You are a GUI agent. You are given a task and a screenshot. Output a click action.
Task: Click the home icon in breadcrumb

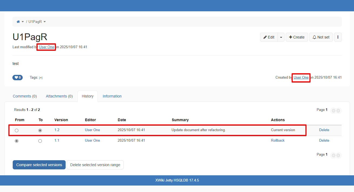click(x=18, y=22)
